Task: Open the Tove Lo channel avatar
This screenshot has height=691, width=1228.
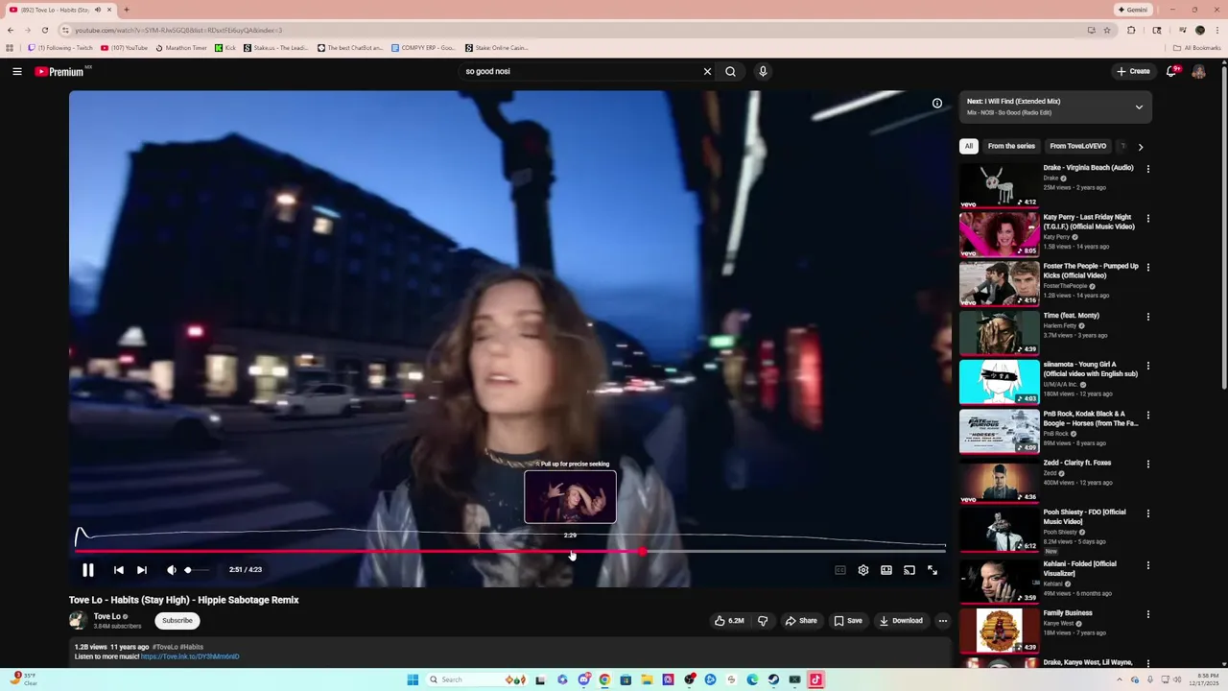Action: tap(78, 620)
